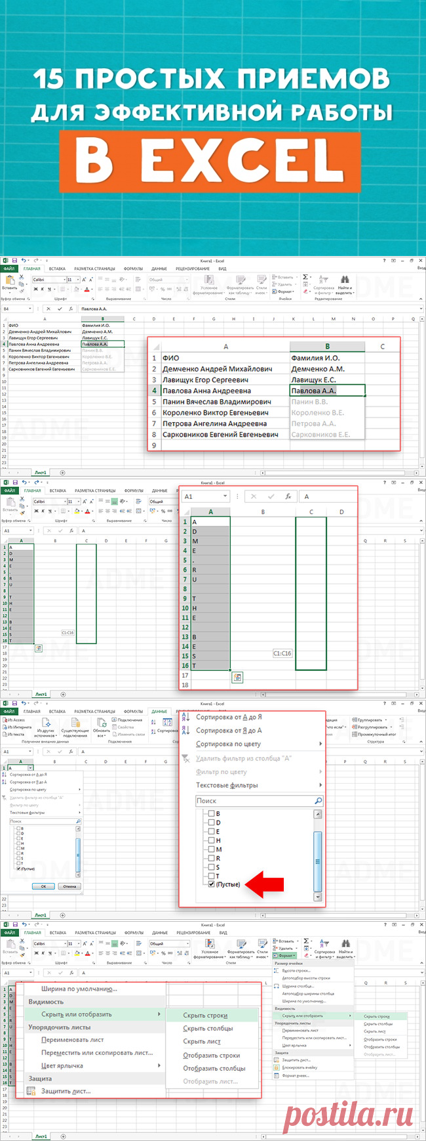Click formula bar cancel X in names-list screenshot
Screen dimensions: 426x1141
(x=47, y=309)
